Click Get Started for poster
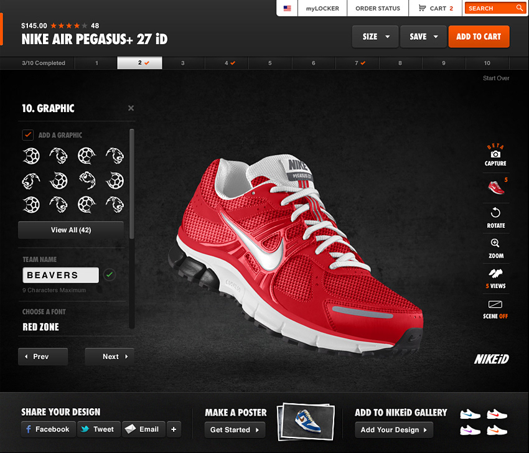Viewport: 529px width, 453px height. pyautogui.click(x=235, y=430)
